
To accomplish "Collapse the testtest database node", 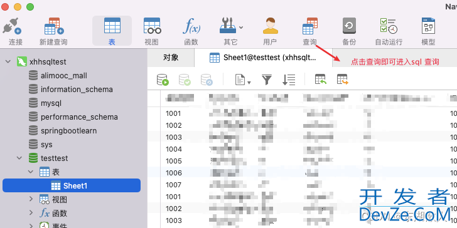I will pyautogui.click(x=19, y=158).
